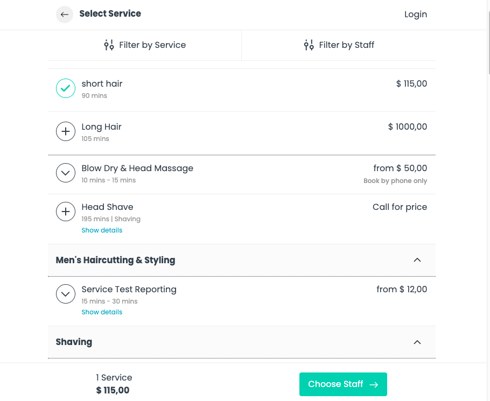The width and height of the screenshot is (490, 401).
Task: Collapse Men's Haircutting & Styling section
Action: point(417,260)
